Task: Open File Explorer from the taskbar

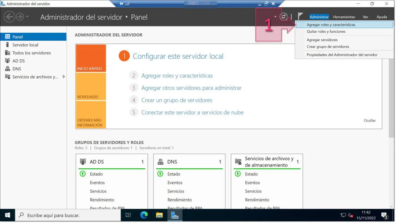Action: [159, 215]
